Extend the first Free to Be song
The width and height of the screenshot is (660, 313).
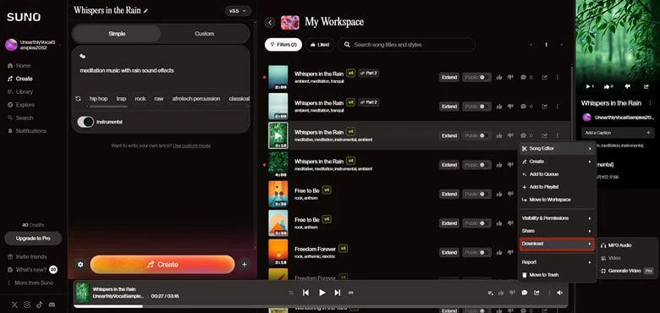(449, 194)
